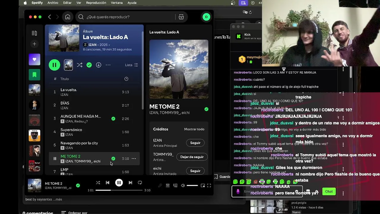380x214 pixels.
Task: Pause the album with large green button
Action: (54, 65)
